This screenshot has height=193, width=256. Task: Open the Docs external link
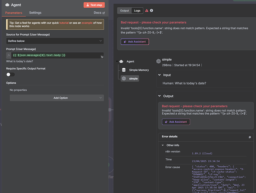[x=99, y=13]
